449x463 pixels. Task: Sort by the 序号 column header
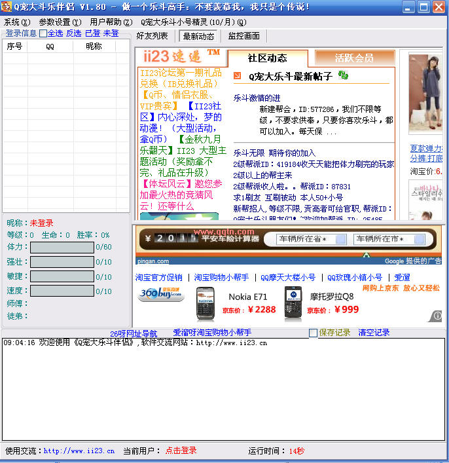click(15, 46)
